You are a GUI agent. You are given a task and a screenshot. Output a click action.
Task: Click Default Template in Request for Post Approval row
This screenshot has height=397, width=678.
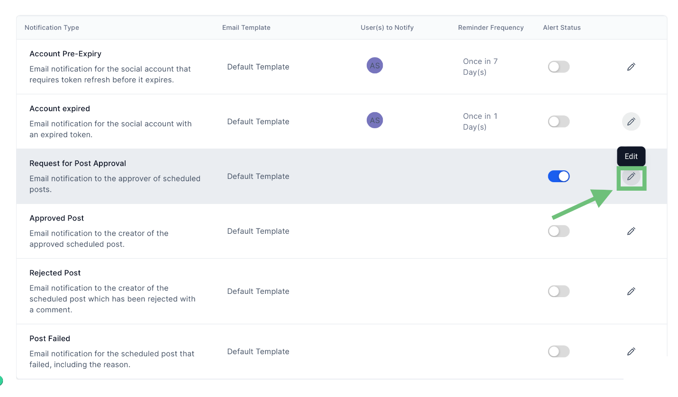258,176
